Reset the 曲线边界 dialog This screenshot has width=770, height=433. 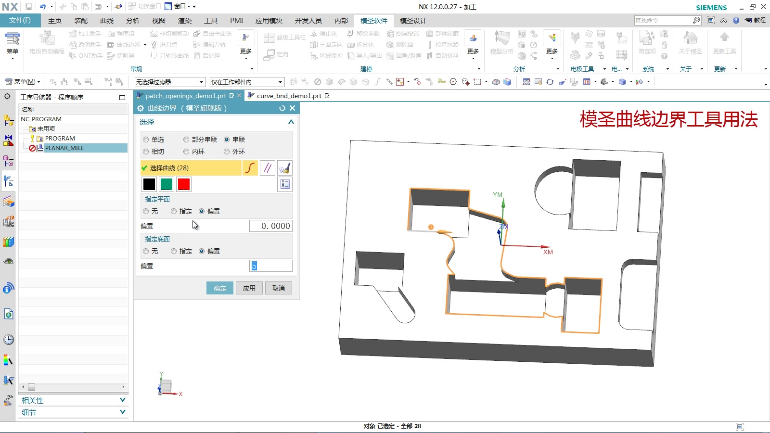pos(282,108)
